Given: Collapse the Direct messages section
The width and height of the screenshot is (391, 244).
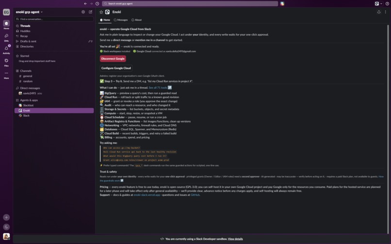Looking at the screenshot, I should pos(30,88).
